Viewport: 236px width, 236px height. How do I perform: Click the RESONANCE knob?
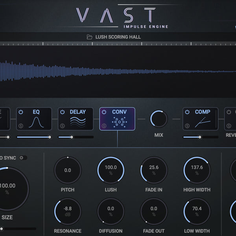click(68, 212)
